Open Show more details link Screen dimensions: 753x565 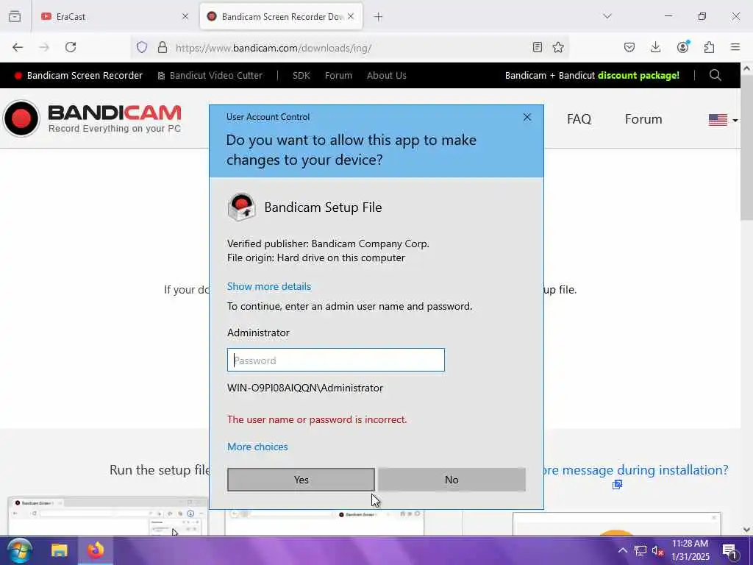[x=269, y=286]
